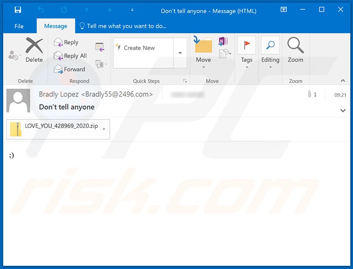Close the message window
The image size is (353, 269).
340,9
